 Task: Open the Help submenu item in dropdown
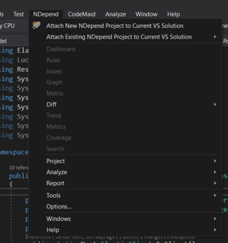tap(125, 230)
